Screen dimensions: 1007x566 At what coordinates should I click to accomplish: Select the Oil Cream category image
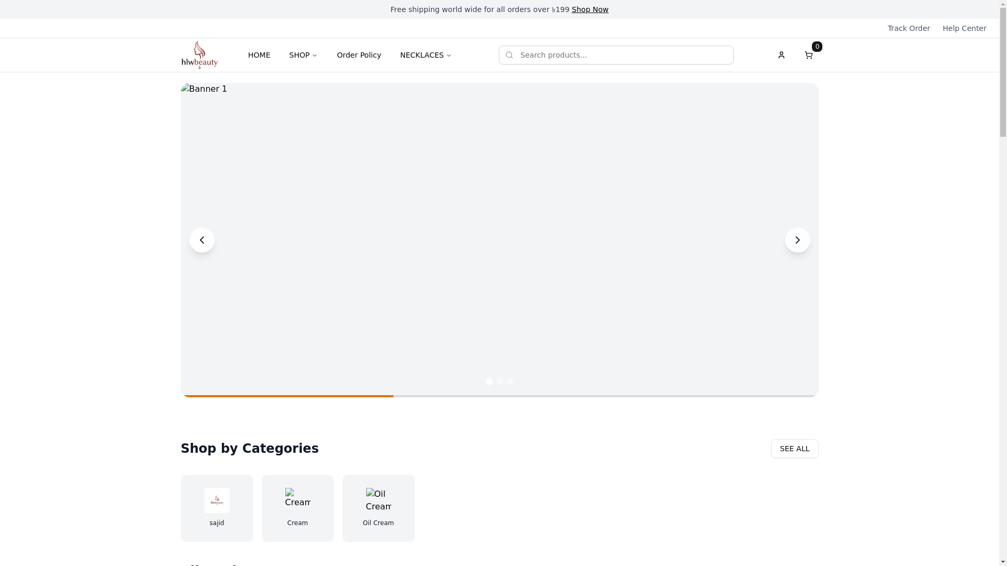tap(378, 500)
